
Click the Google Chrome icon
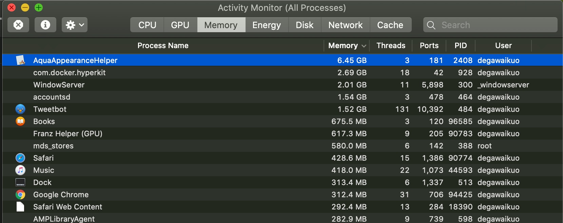20,195
